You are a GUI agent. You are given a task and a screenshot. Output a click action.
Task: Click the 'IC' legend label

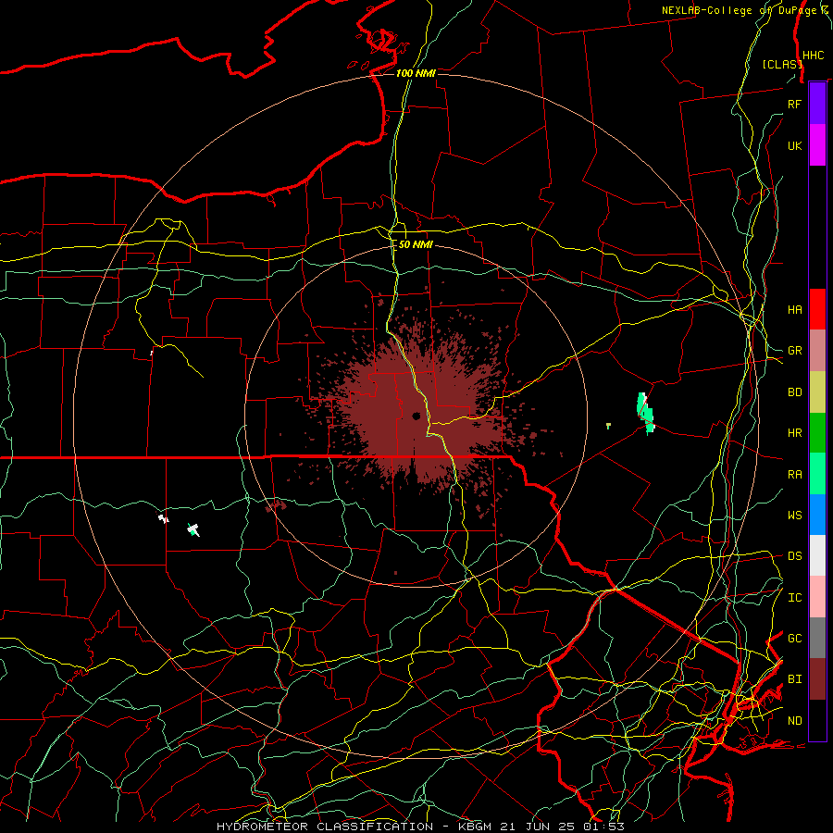tap(794, 598)
